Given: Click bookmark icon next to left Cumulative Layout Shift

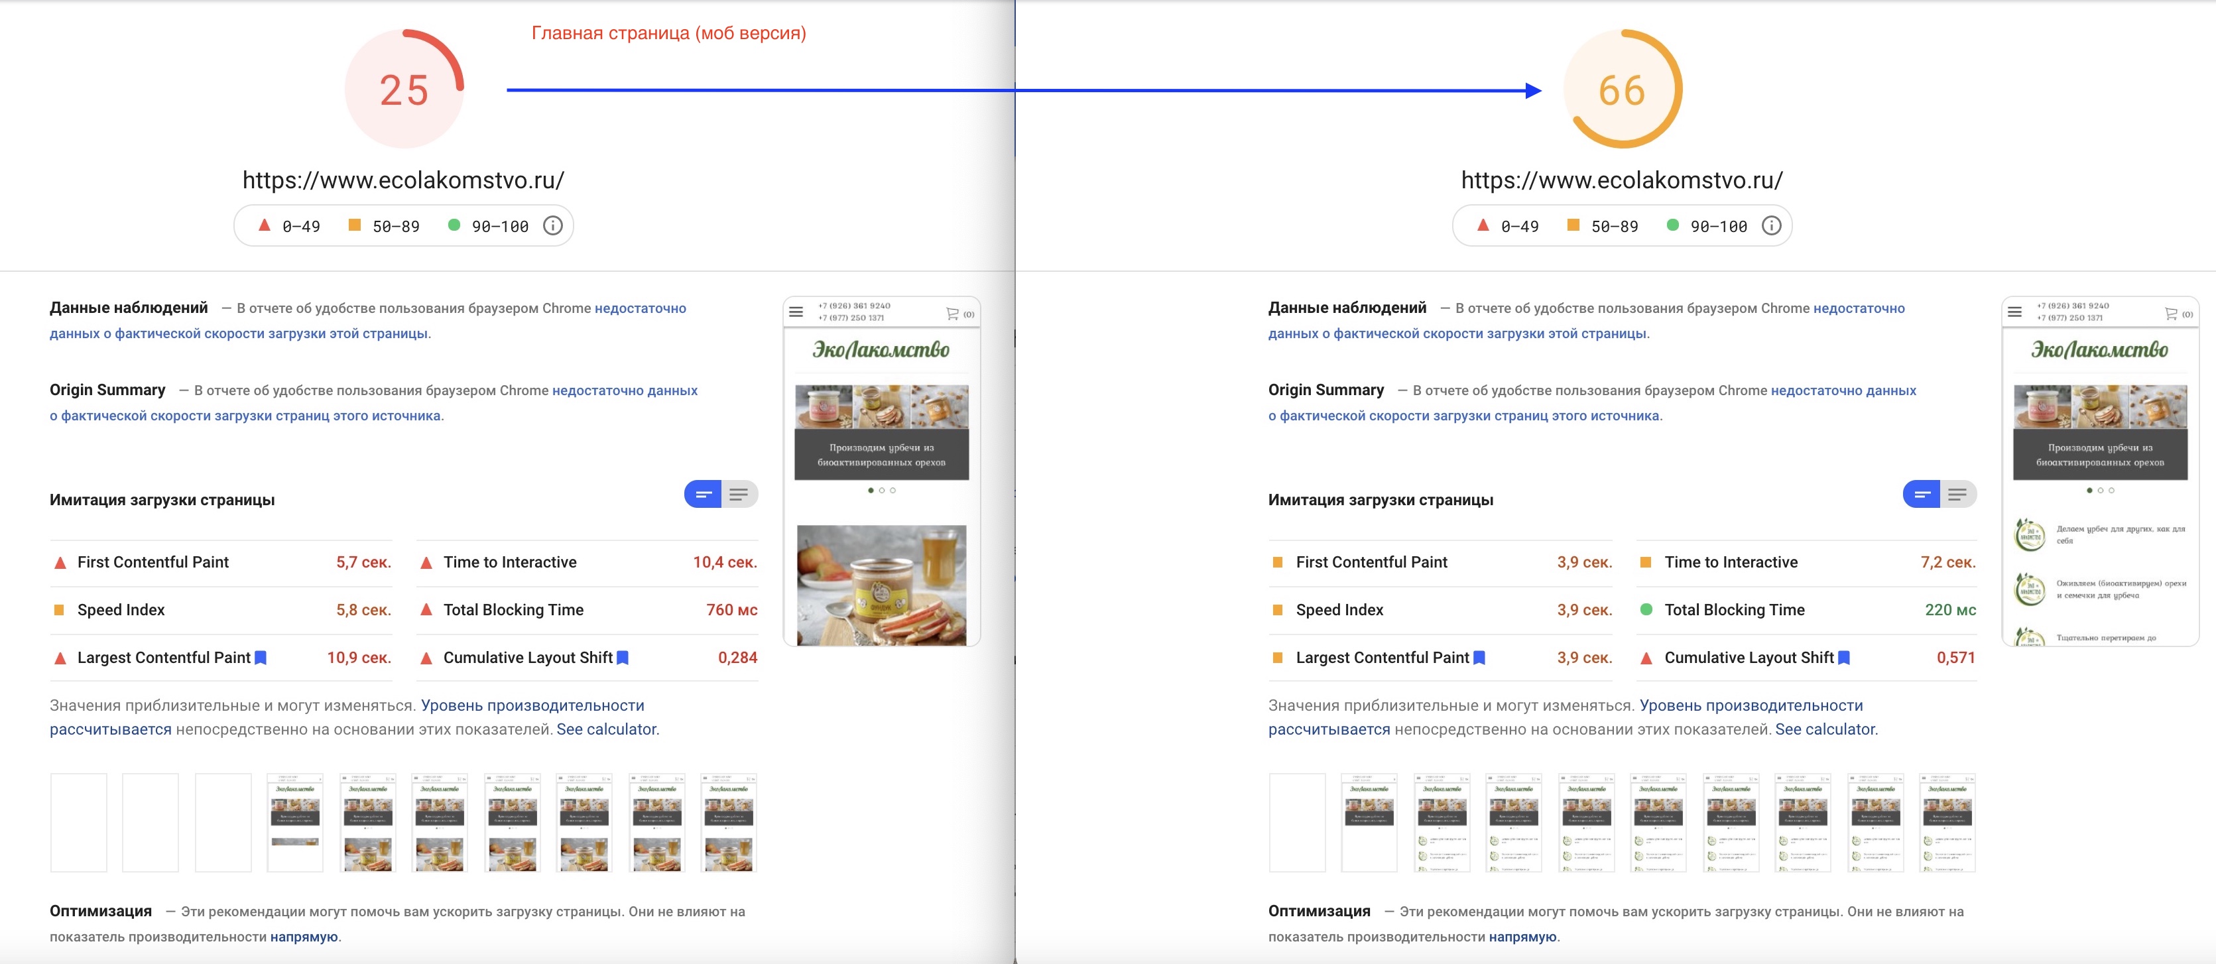Looking at the screenshot, I should tap(623, 658).
